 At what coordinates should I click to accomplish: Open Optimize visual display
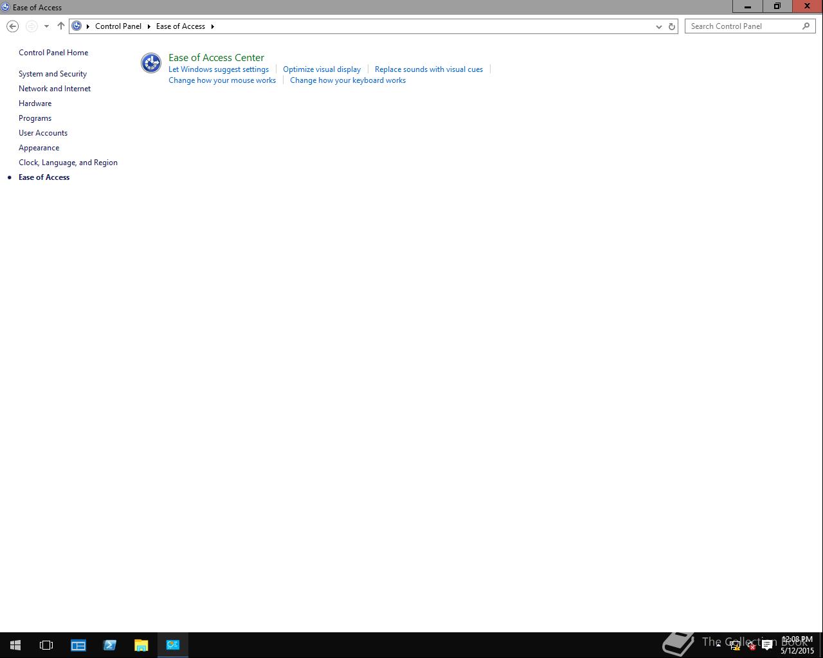tap(321, 69)
